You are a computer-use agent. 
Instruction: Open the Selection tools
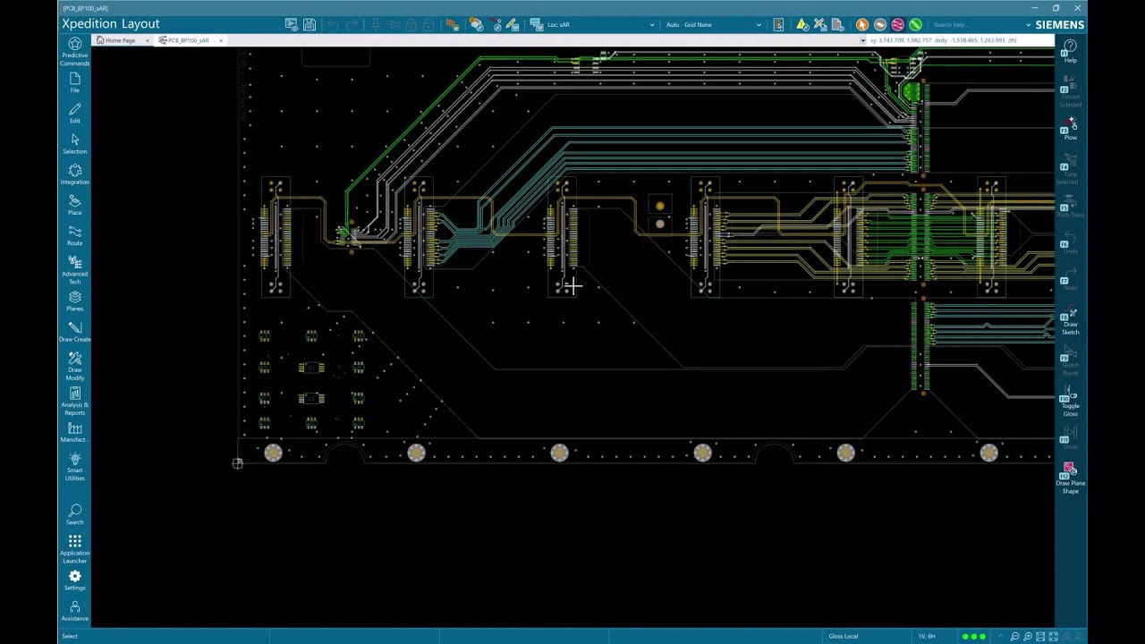(75, 144)
